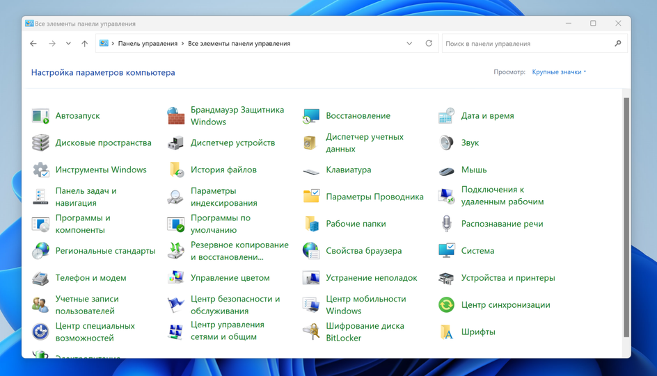This screenshot has height=376, width=657.
Task: Click Панель управления breadcrumb
Action: coord(148,44)
